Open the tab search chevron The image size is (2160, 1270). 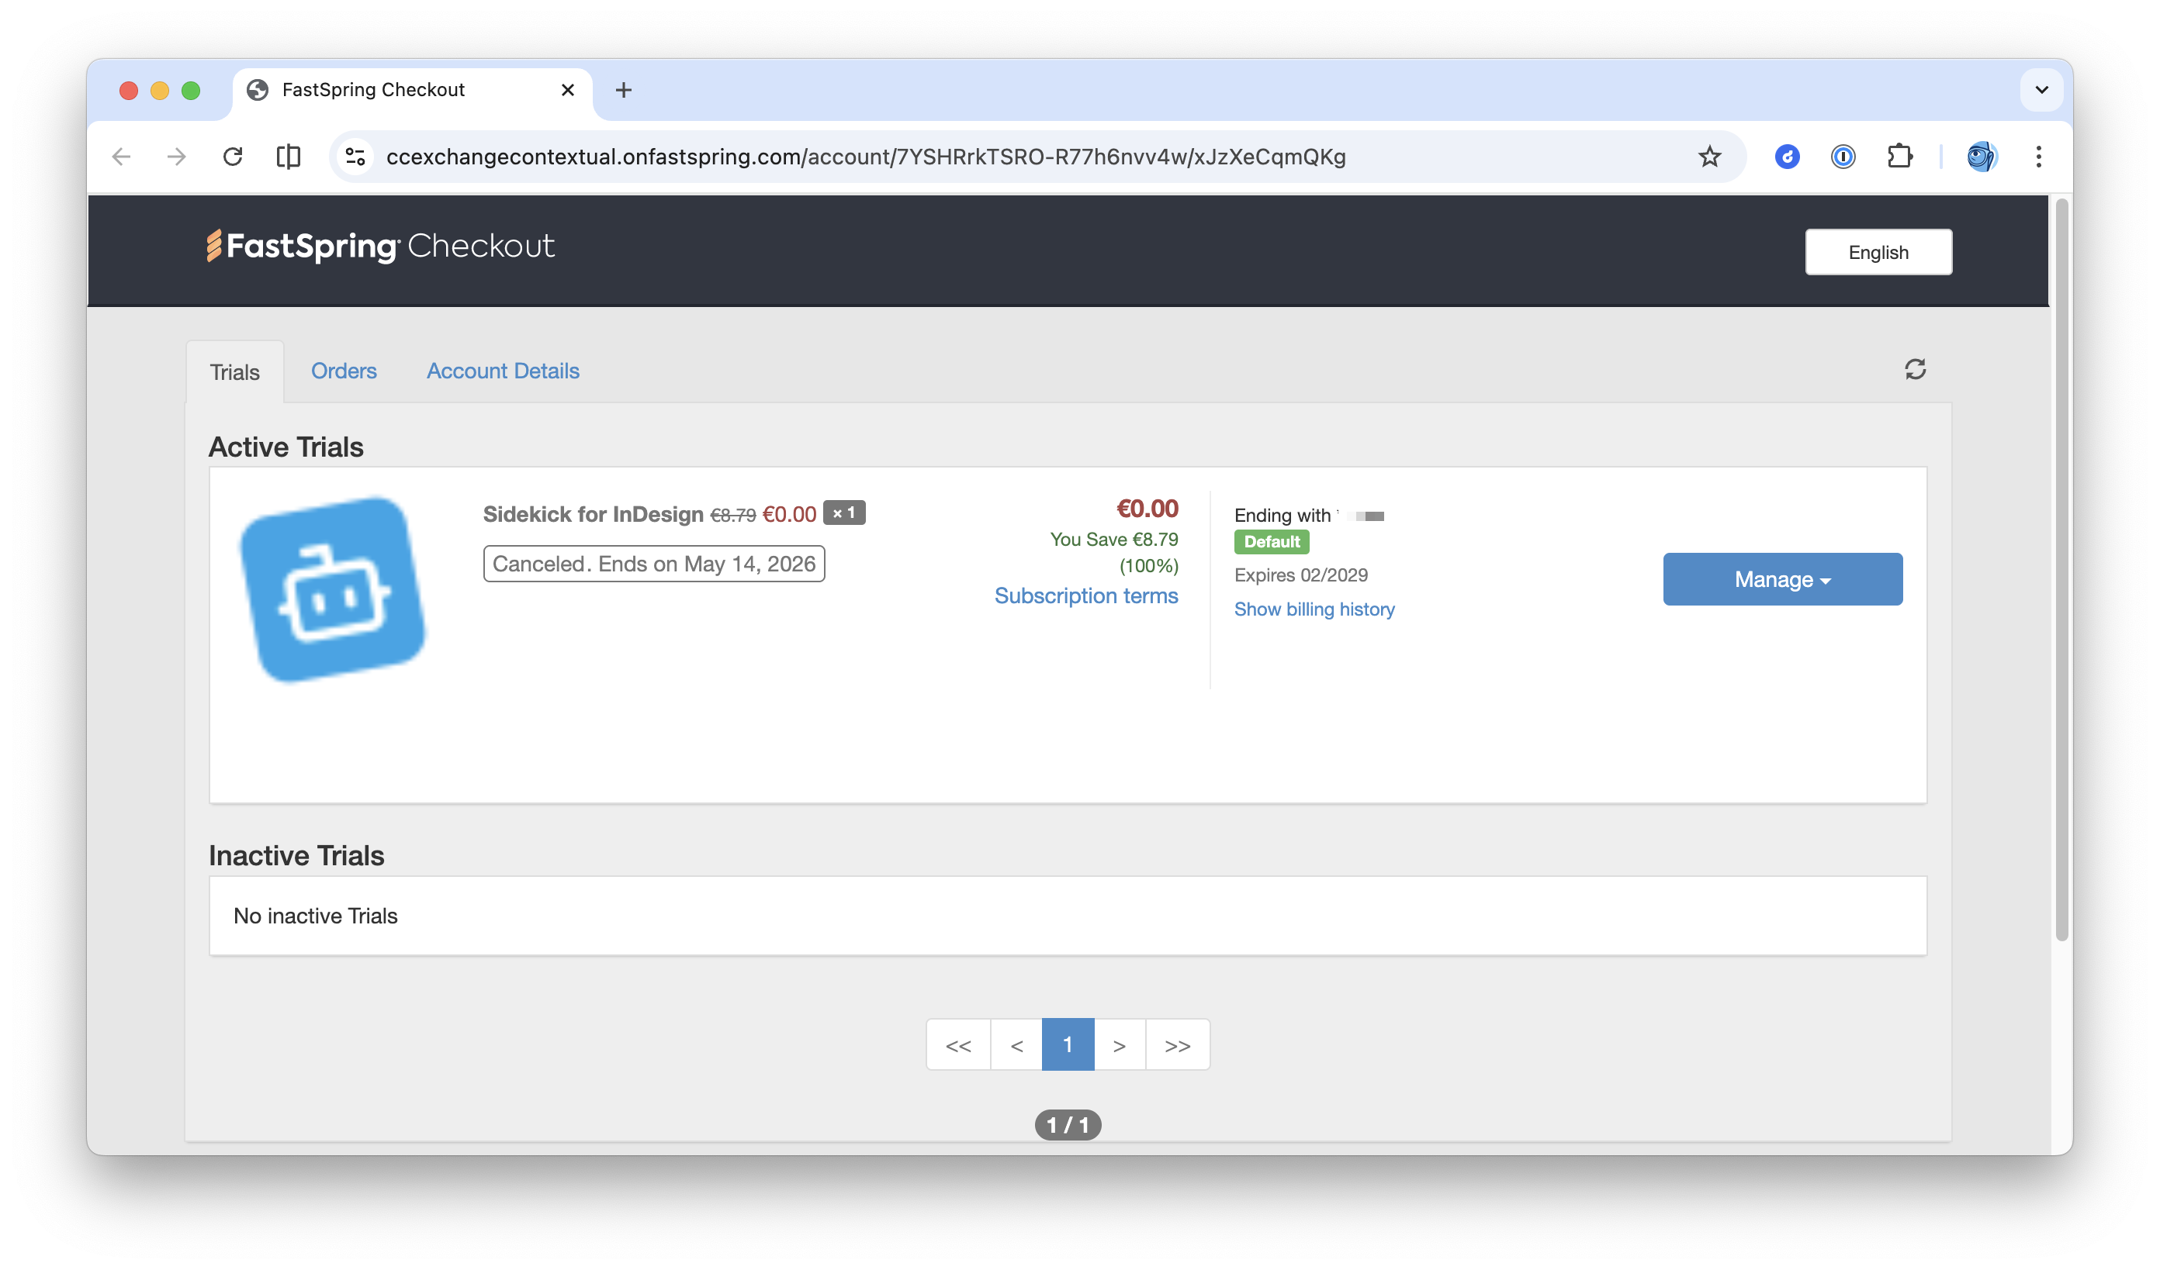[x=2042, y=89]
